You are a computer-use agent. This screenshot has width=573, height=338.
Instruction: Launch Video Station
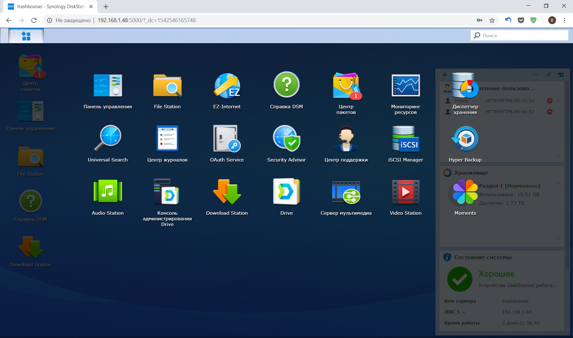pyautogui.click(x=406, y=197)
